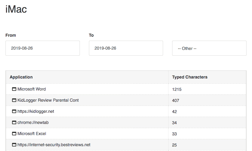This screenshot has height=151, width=252.
Task: Click the icon beside internet-security.bestreviews.net
Action: click(x=14, y=145)
